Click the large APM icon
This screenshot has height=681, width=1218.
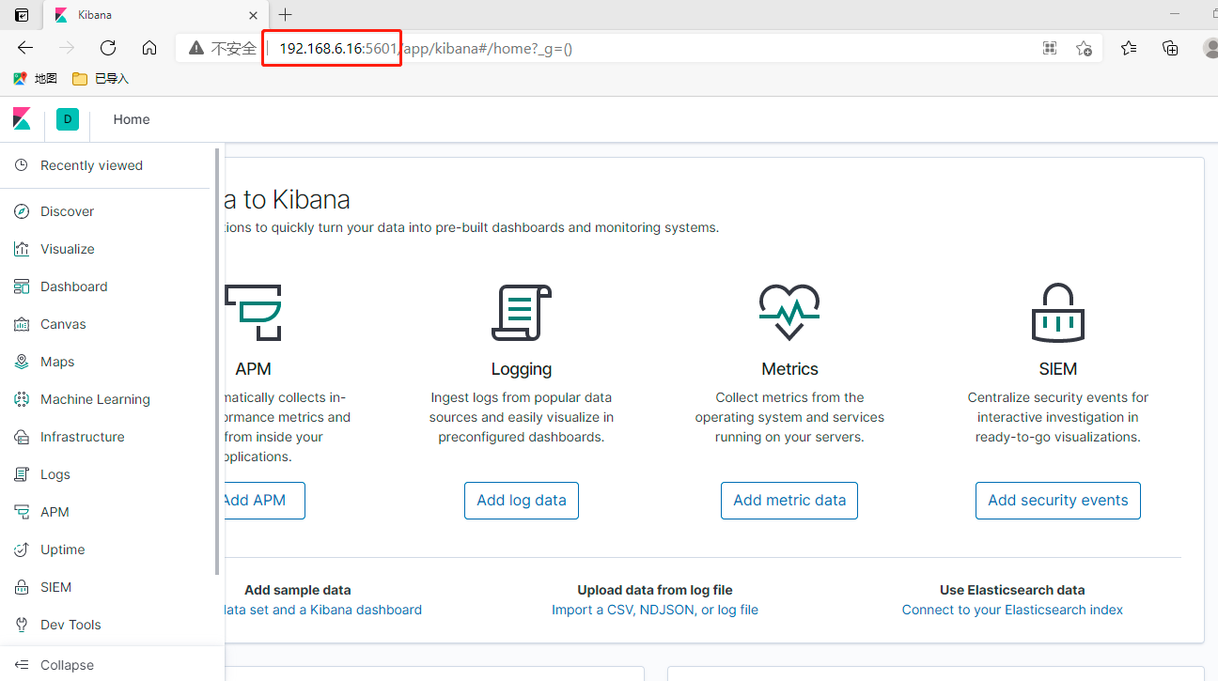[x=254, y=313]
